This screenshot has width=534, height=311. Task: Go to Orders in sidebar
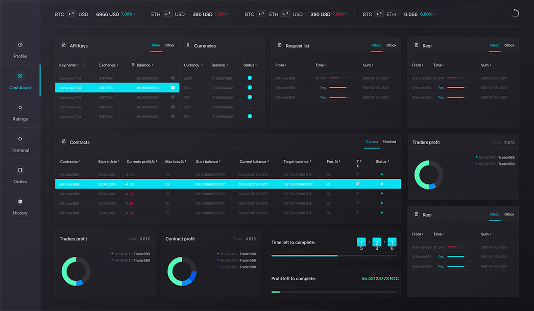click(20, 171)
